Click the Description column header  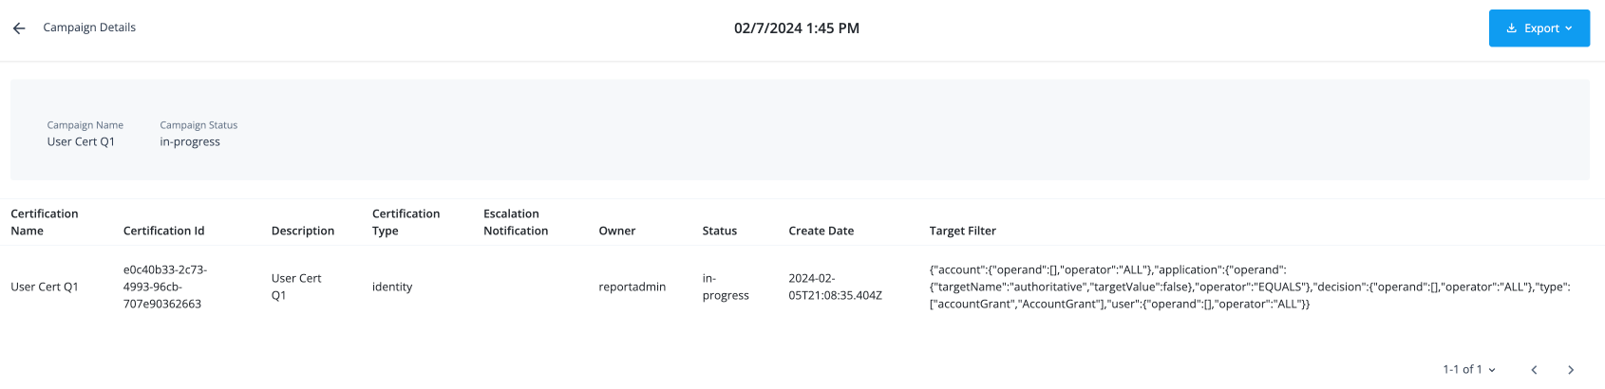[303, 231]
